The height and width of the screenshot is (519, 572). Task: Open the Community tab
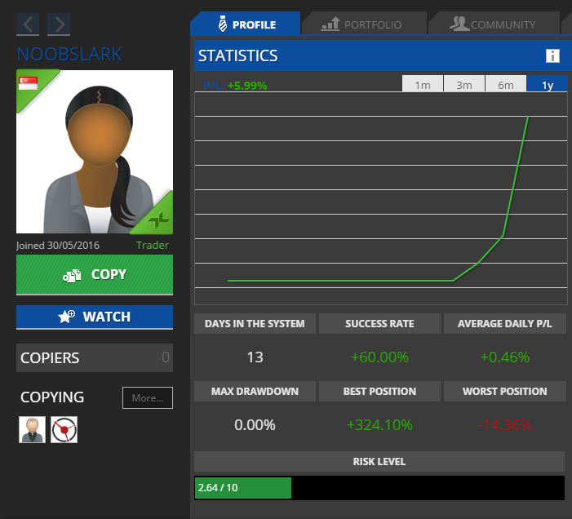coord(494,24)
